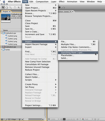Select the arrow Selection tool
105x121 pixels.
(3, 7)
